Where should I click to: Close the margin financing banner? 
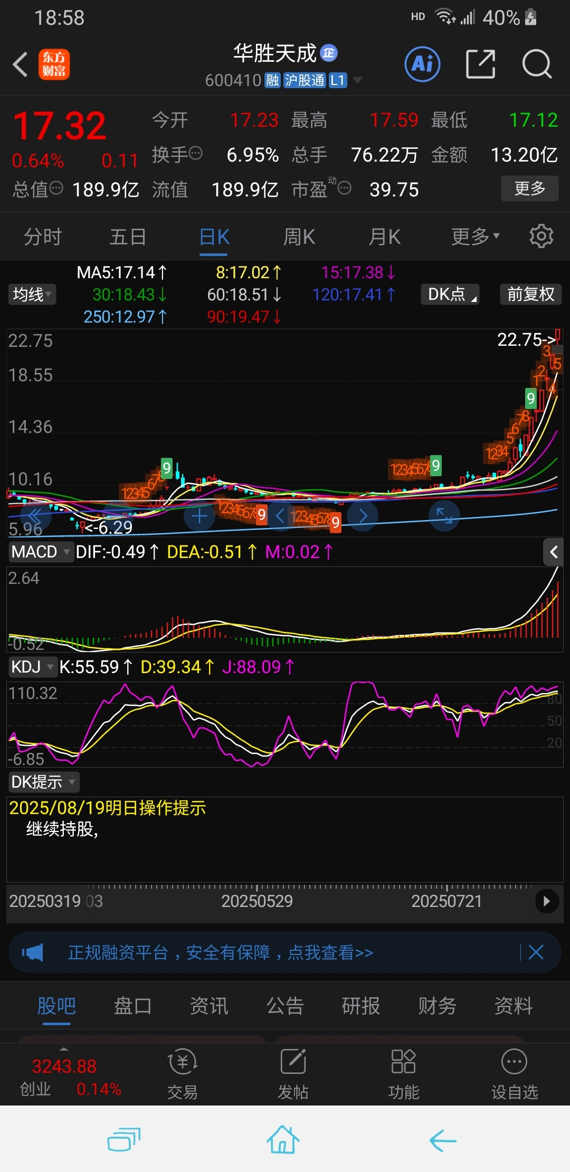pyautogui.click(x=536, y=952)
